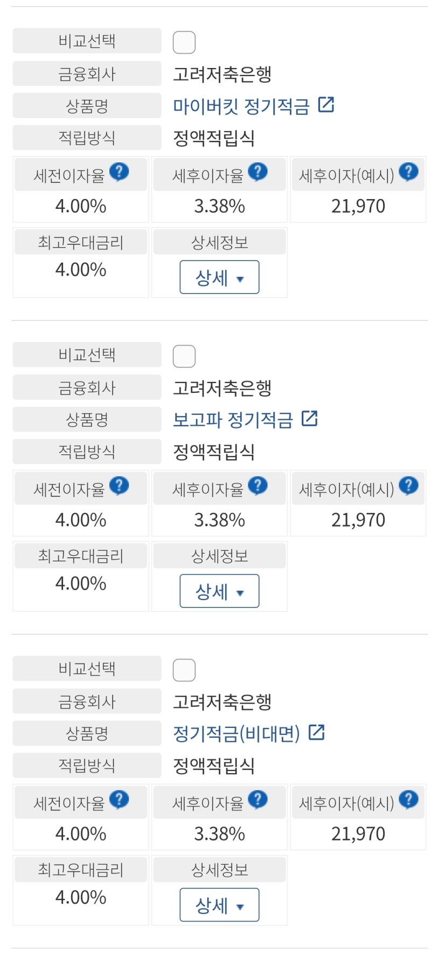This screenshot has width=431, height=962.
Task: Open the 세후이자율 help tooltip on 마이버킷 정기적금
Action: pos(259,172)
